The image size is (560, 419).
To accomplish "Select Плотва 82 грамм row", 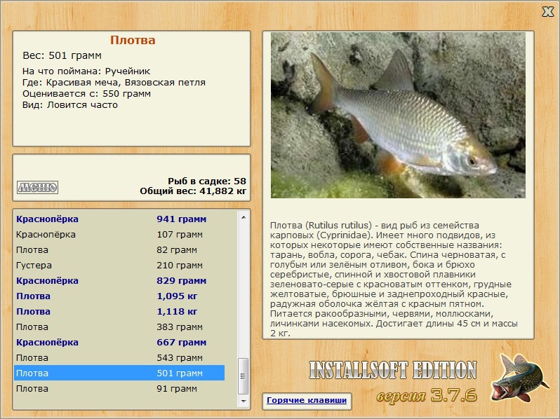I will tap(119, 249).
